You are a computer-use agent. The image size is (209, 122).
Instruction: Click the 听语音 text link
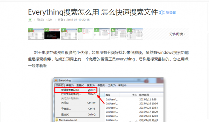tap(171, 12)
